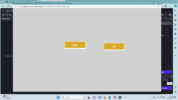This screenshot has width=178, height=100.
Task: Open Task View on the taskbar
Action: point(89,97)
